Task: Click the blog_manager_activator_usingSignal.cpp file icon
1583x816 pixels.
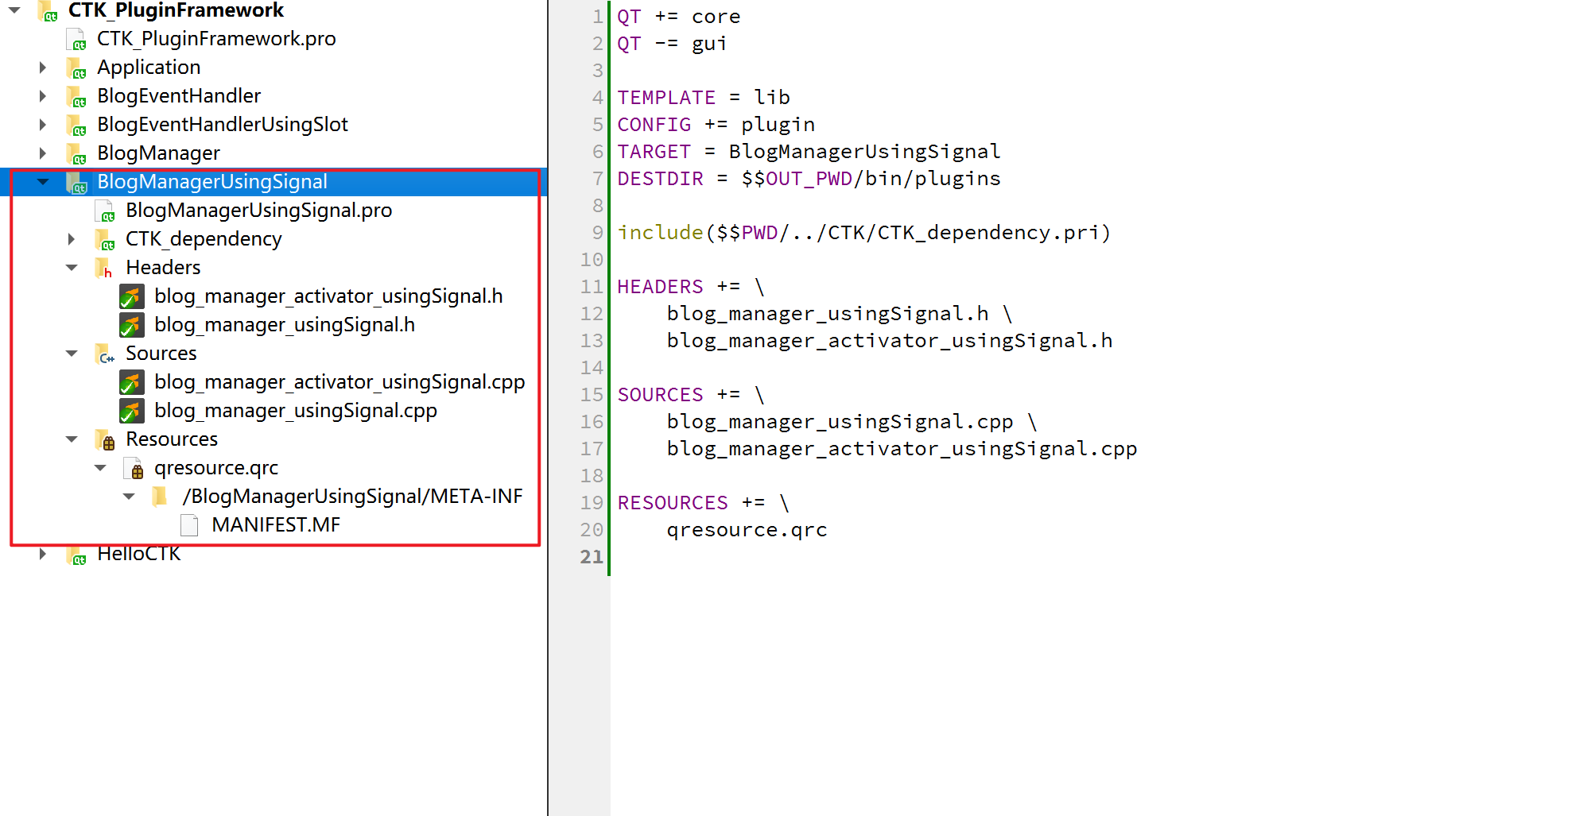Action: click(132, 382)
